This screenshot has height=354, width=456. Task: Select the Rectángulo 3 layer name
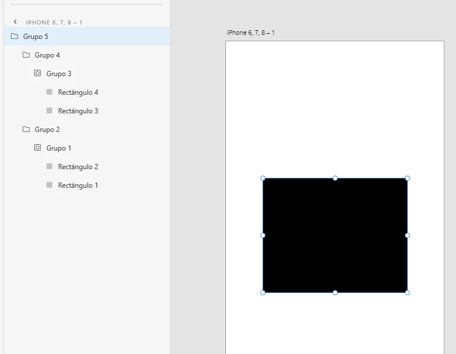pos(78,111)
